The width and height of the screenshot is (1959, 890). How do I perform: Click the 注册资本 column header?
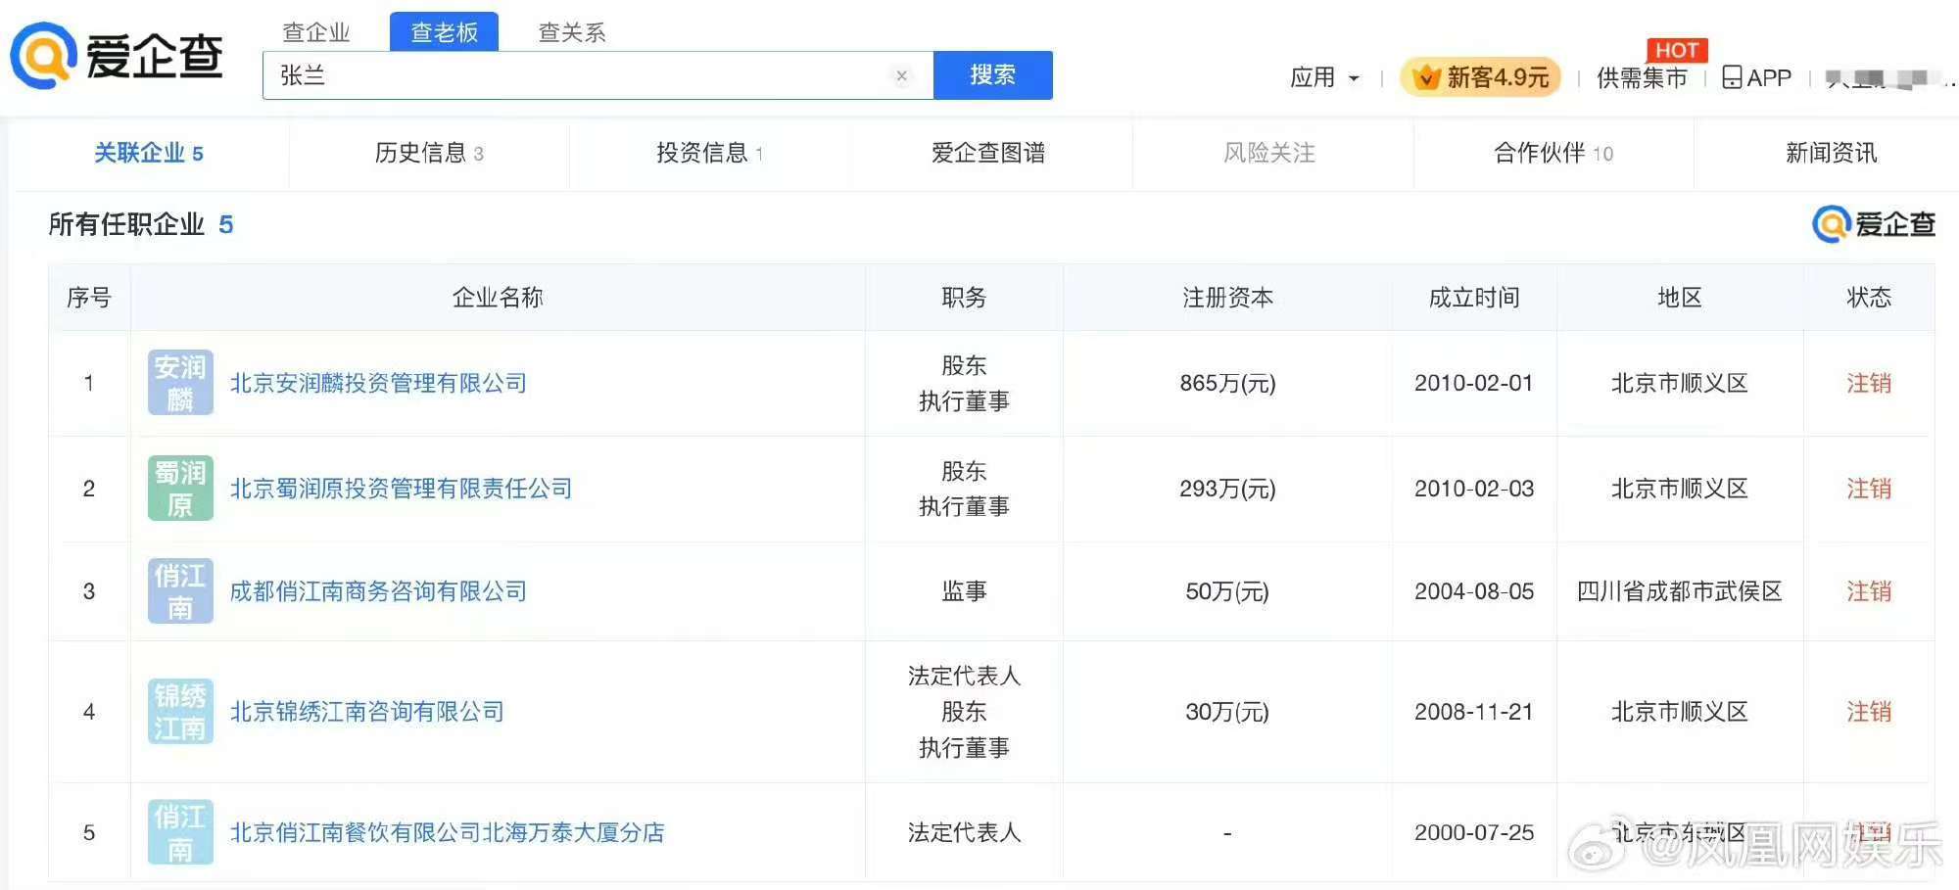(1227, 298)
